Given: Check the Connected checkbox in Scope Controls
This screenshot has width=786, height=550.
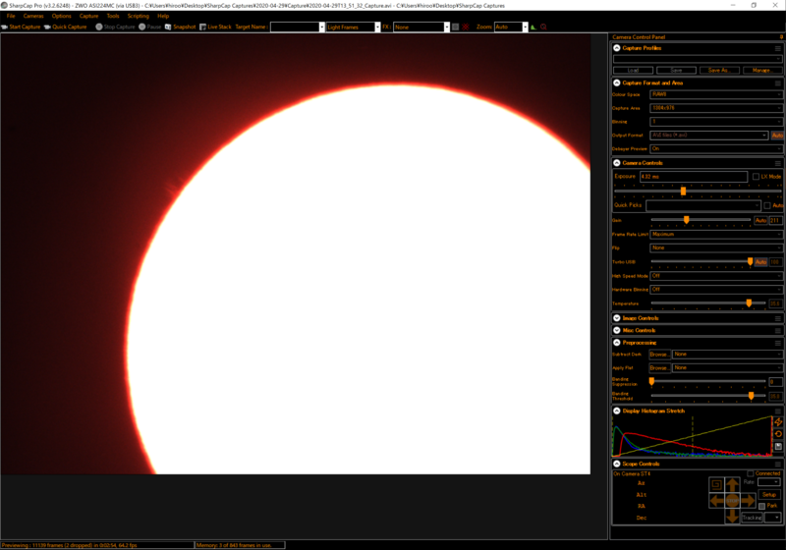Looking at the screenshot, I should click(x=751, y=473).
